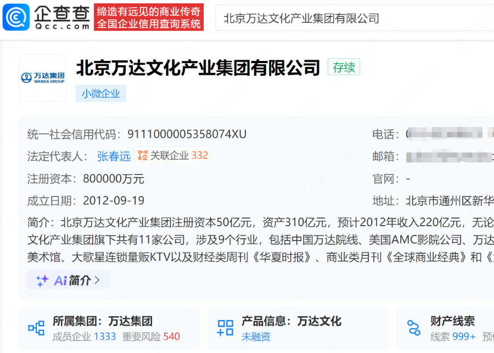Click the 未融资 financing status link

point(256,337)
